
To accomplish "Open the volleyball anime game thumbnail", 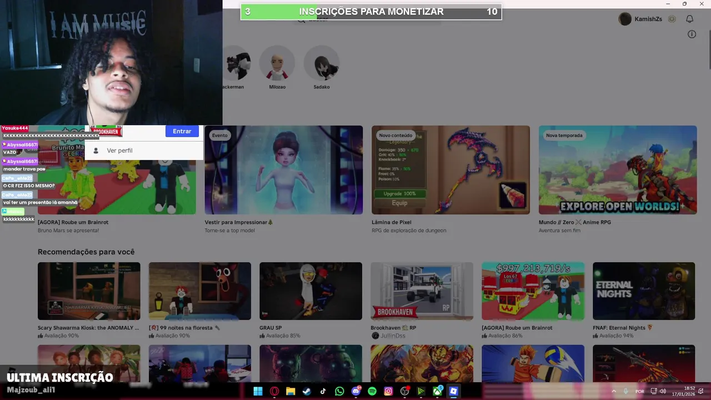I will coord(533,363).
